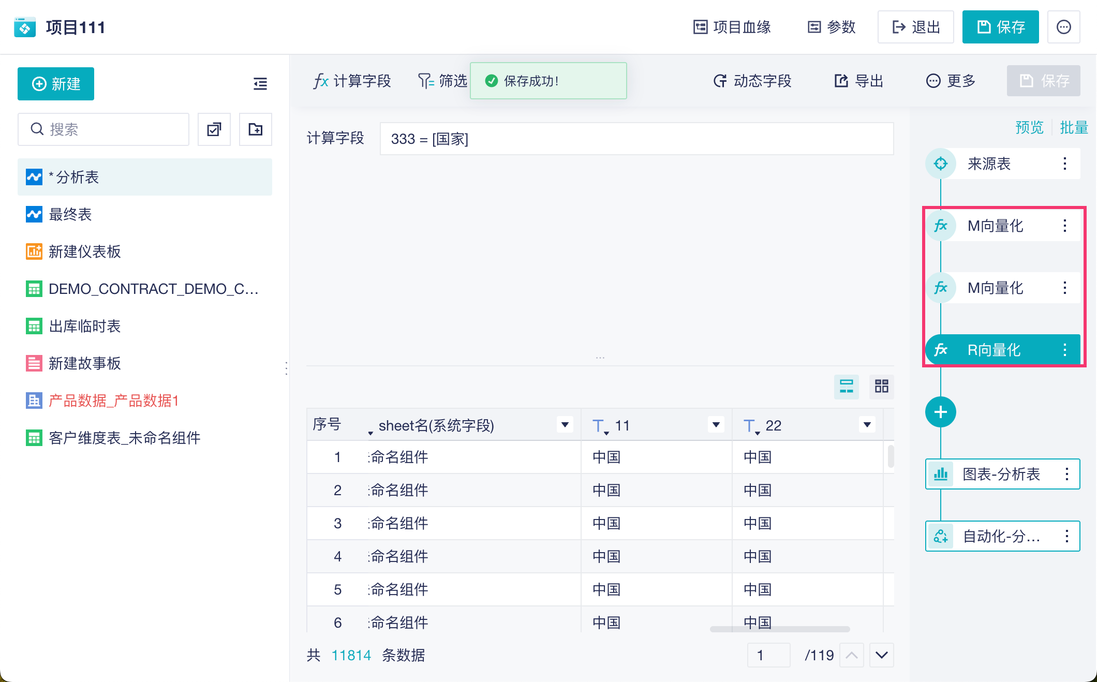Open the sheet名 column dropdown arrow
Viewport: 1097px width, 682px height.
point(565,425)
